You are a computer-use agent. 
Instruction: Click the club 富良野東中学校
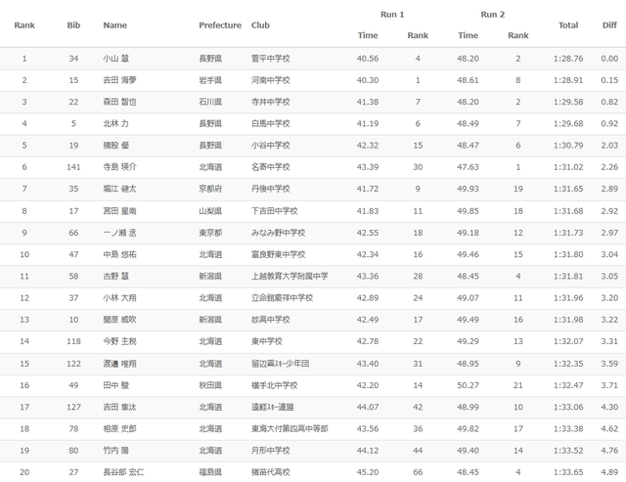click(278, 254)
